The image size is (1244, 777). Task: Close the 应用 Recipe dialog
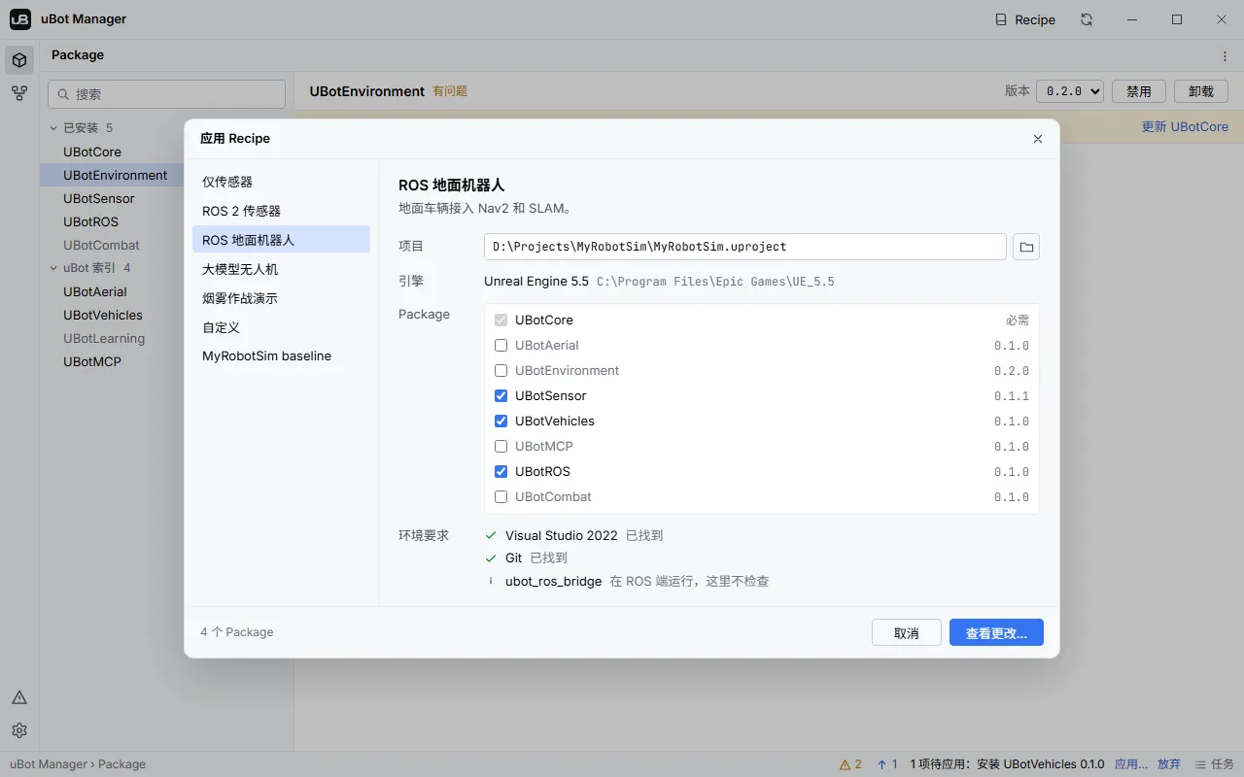(1038, 139)
